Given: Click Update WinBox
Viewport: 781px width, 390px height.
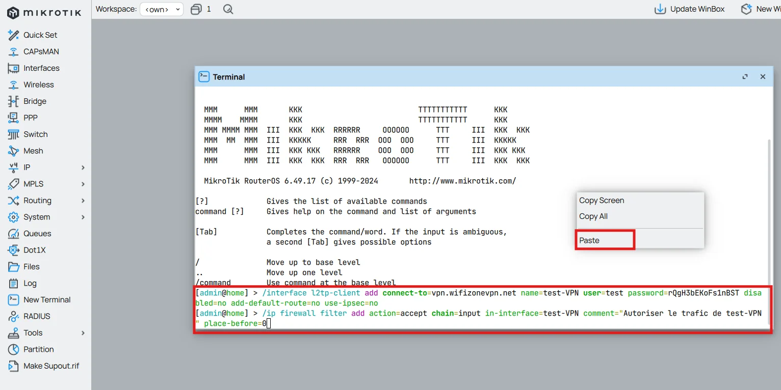Looking at the screenshot, I should pyautogui.click(x=689, y=9).
